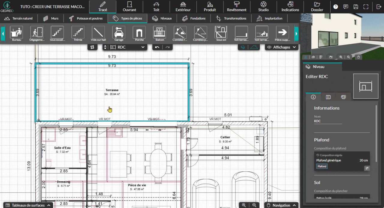This screenshot has height=208, width=384.
Task: Switch to the Fondations tab
Action: tap(194, 18)
